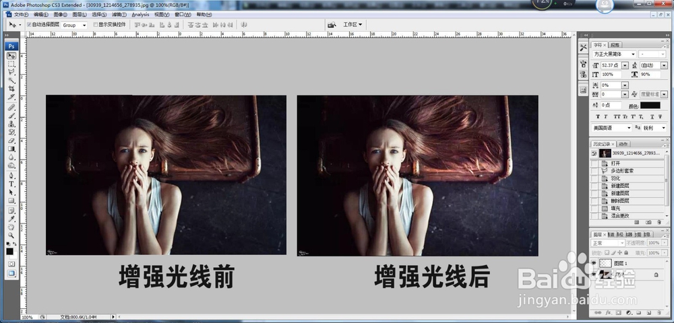Change screen mode at toolbox bottom

click(x=11, y=273)
